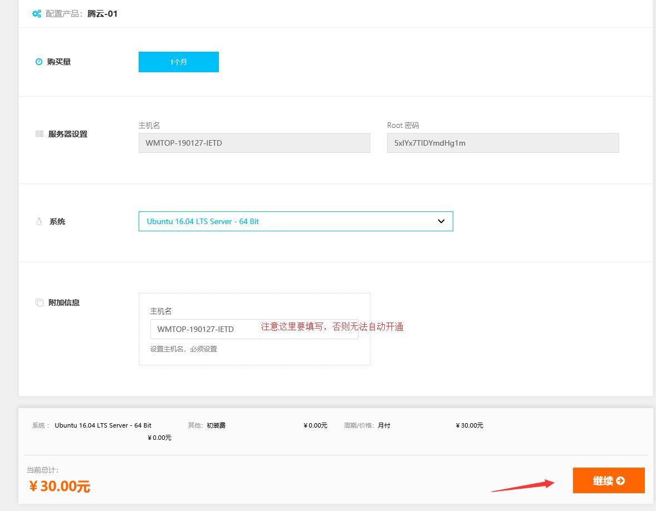Click the clock icon next to 购买量
Viewport: 656px width, 511px height.
39,62
